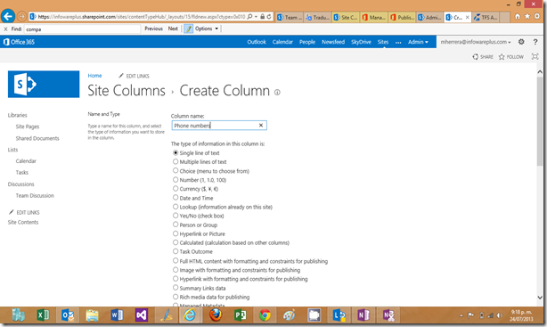Viewport: 547px width, 327px height.
Task: Open the browser tools gear icon
Action: click(x=537, y=16)
